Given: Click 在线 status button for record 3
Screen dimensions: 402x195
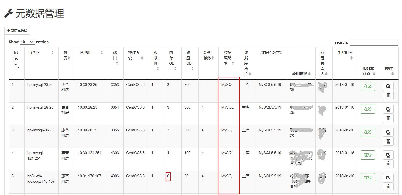Looking at the screenshot, I should click(x=368, y=132).
